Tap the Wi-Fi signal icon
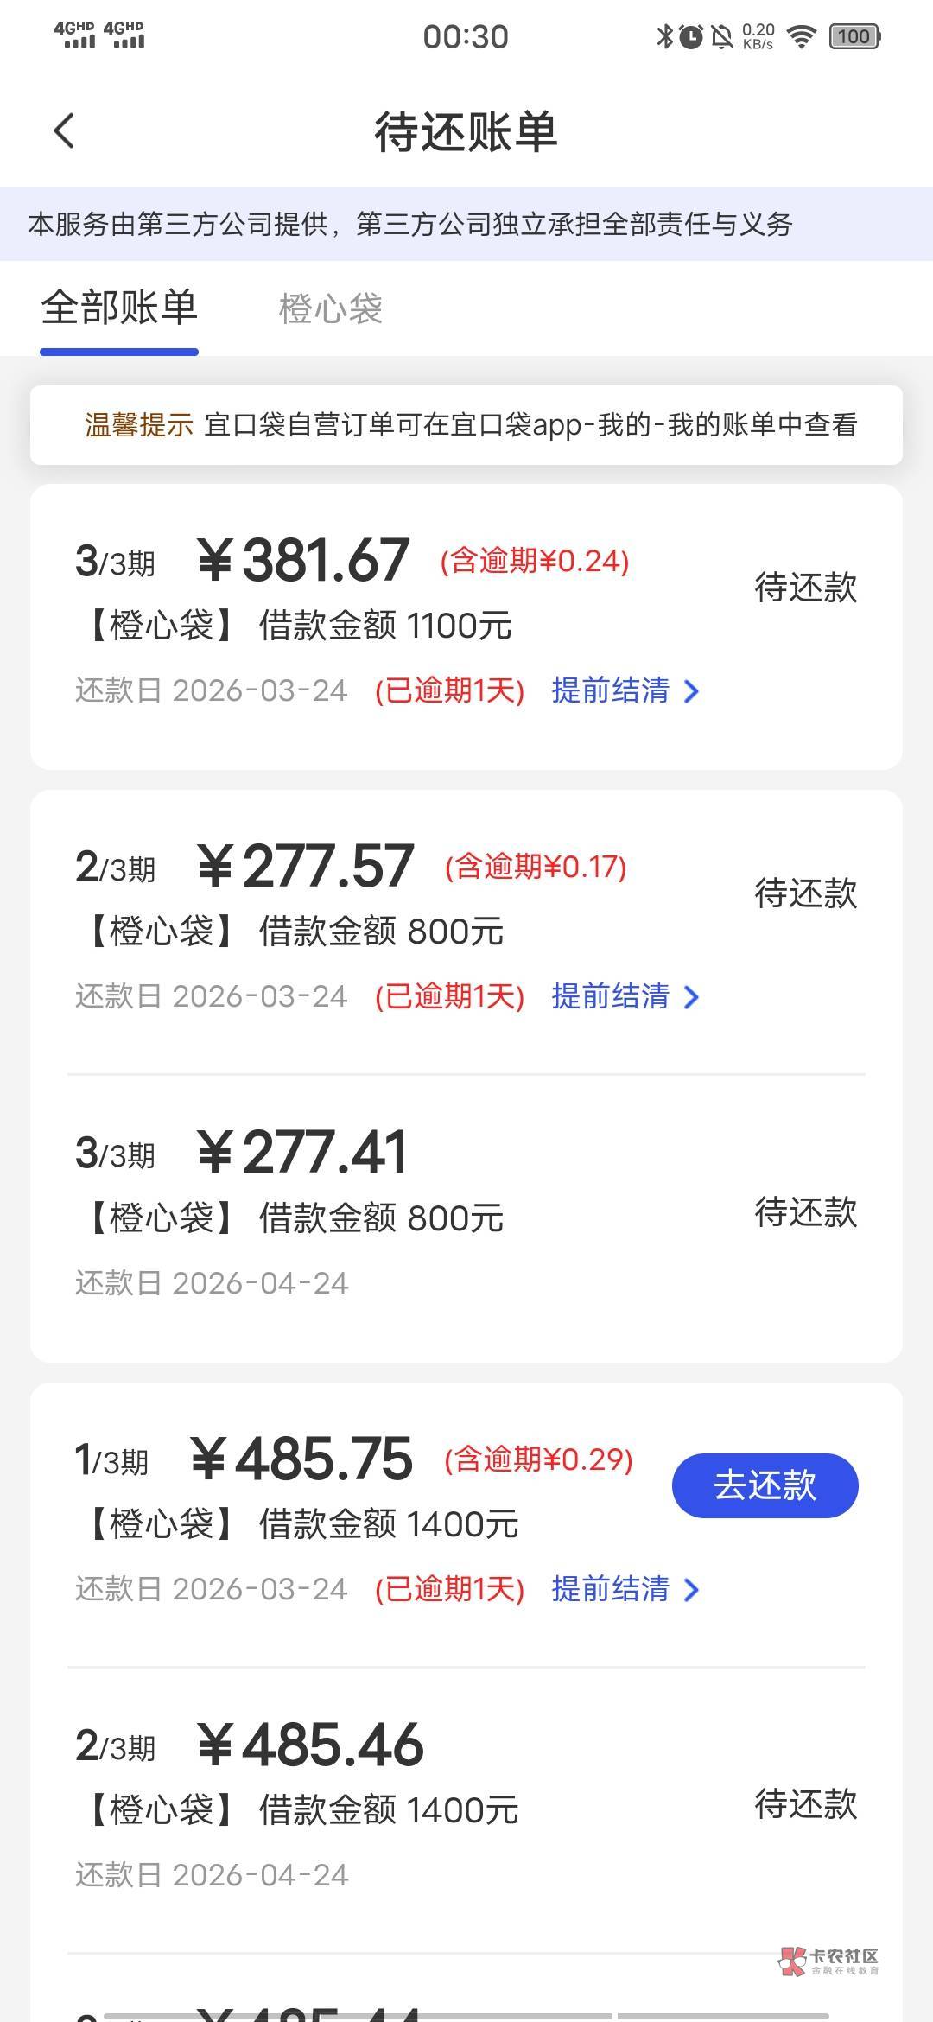Image resolution: width=933 pixels, height=2022 pixels. (x=802, y=36)
